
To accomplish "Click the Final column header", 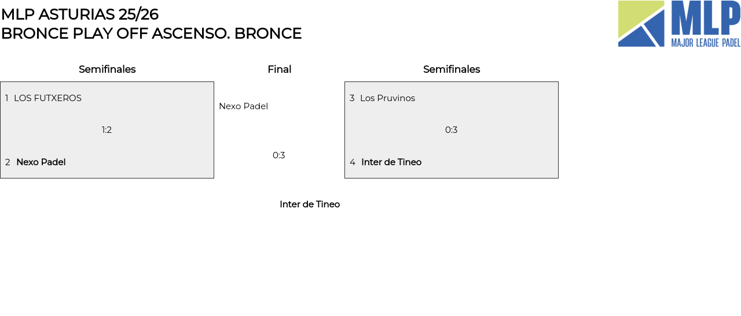I will pyautogui.click(x=279, y=69).
